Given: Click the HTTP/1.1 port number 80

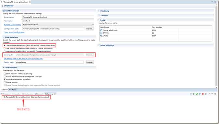Looking at the screenshot, I should tap(153, 33).
